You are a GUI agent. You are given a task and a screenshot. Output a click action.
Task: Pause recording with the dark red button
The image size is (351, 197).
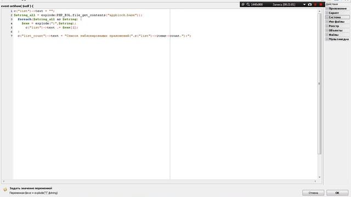pyautogui.click(x=315, y=4)
